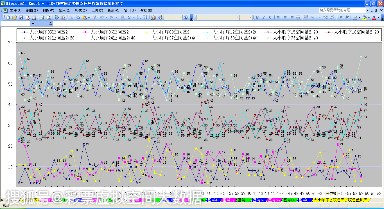The width and height of the screenshot is (384, 209).
Task: Paste with the clipboard icon
Action: (84, 17)
